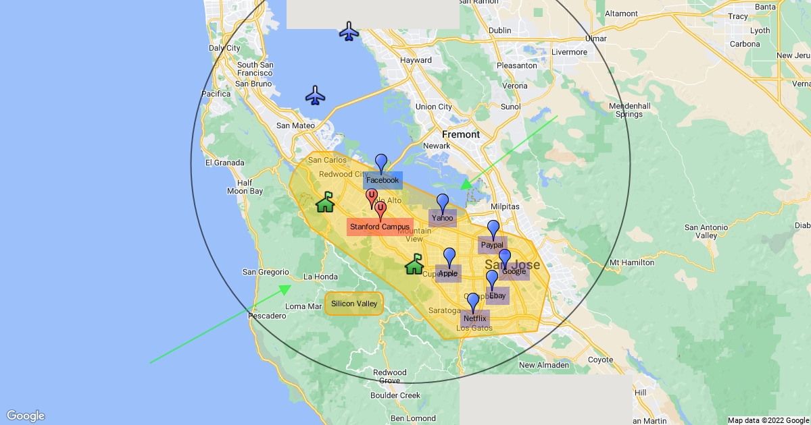
Task: Click the blue pin above the Facebook label
Action: tap(381, 163)
